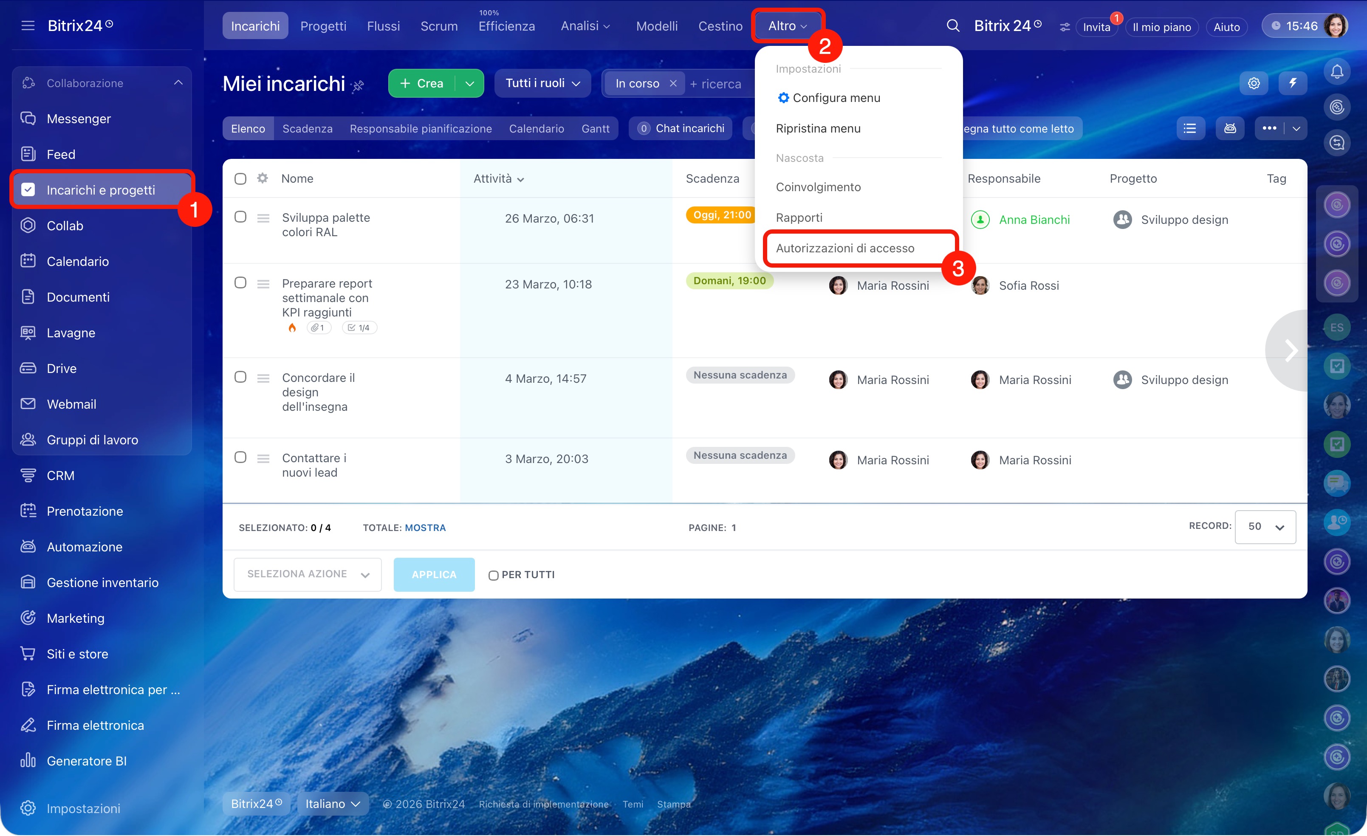
Task: Expand the Tutti i ruoli dropdown
Action: (542, 83)
